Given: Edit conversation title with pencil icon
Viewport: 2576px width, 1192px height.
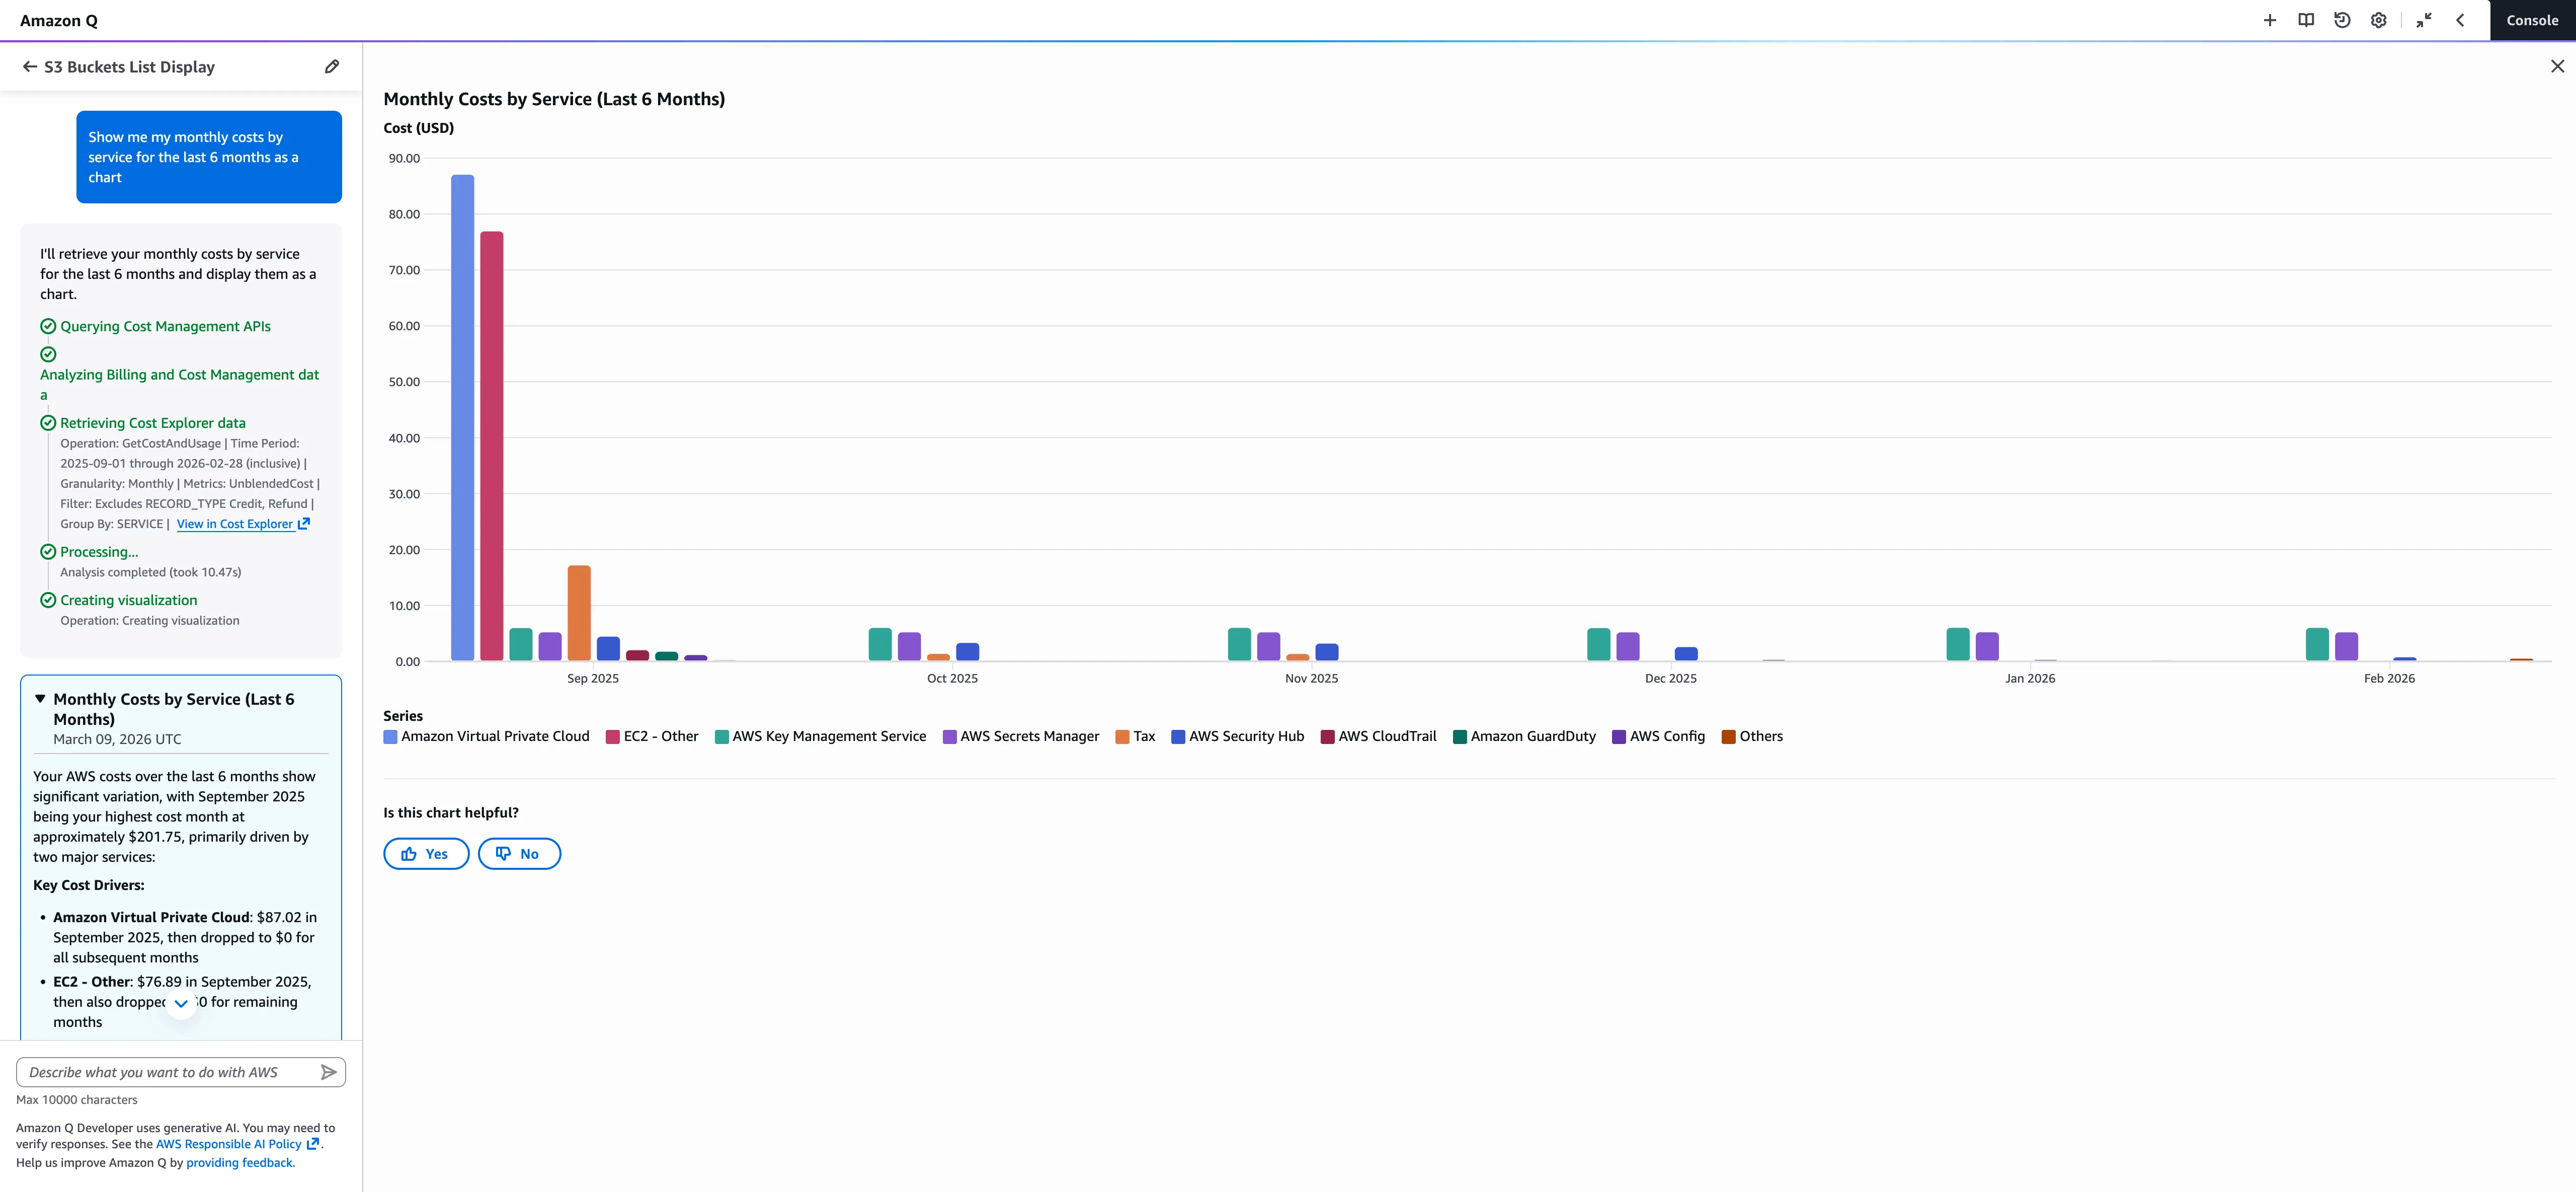Looking at the screenshot, I should 332,67.
